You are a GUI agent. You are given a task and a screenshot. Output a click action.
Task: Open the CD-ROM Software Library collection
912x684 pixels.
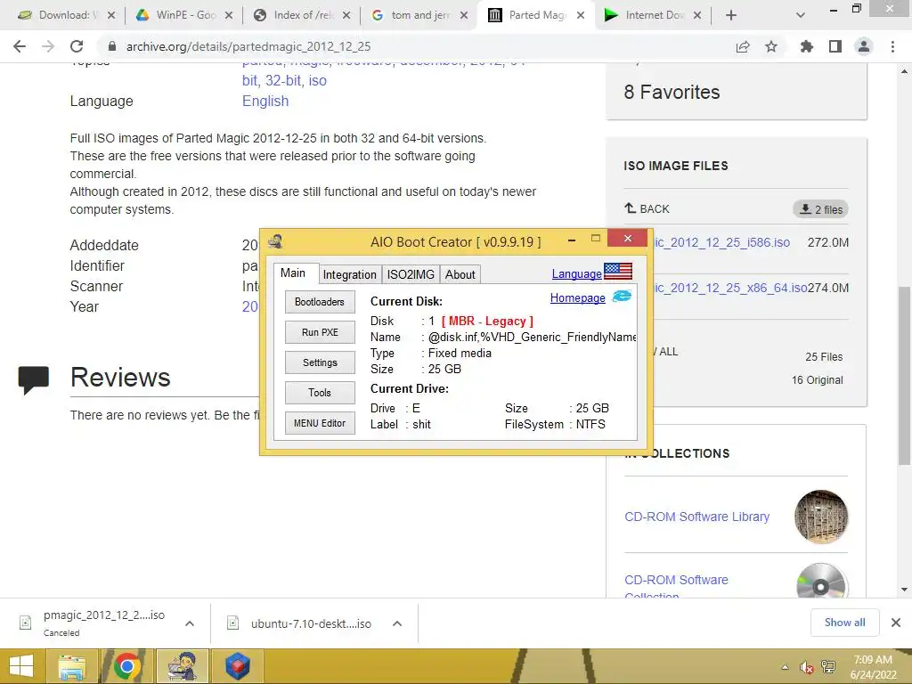[696, 517]
